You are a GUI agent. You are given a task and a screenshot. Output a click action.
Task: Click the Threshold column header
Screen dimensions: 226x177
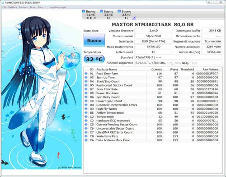tap(187, 70)
